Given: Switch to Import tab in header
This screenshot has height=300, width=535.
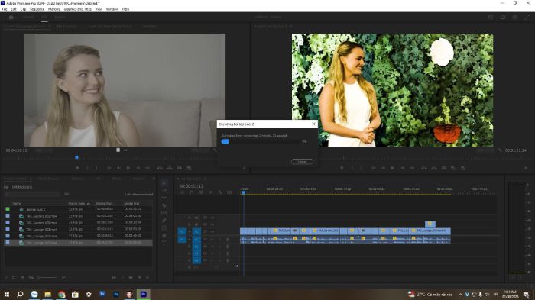Looking at the screenshot, I should (x=28, y=17).
